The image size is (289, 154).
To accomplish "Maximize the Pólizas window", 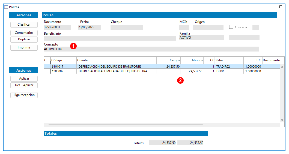I will tap(281, 7).
